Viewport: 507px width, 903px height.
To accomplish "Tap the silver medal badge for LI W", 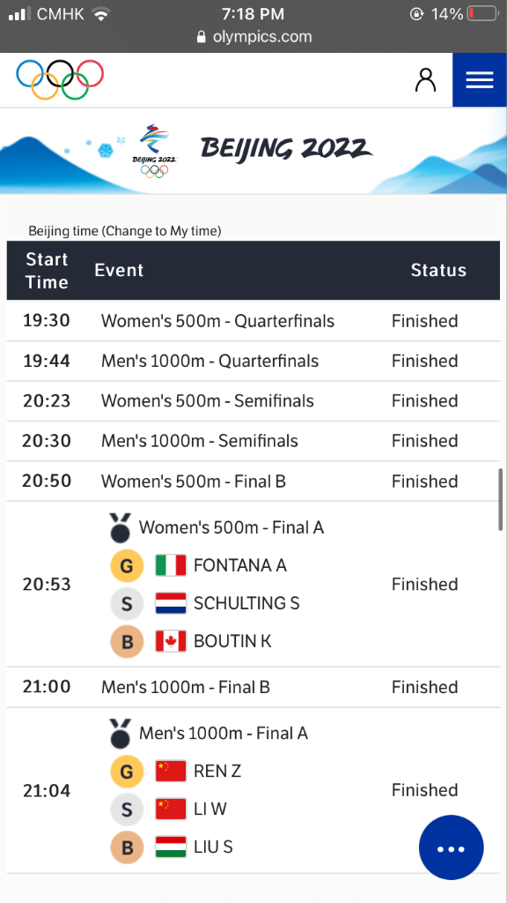I will pyautogui.click(x=127, y=810).
